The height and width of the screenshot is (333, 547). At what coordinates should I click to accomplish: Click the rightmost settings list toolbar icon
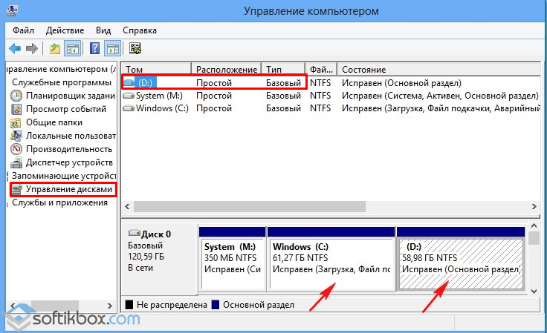135,49
